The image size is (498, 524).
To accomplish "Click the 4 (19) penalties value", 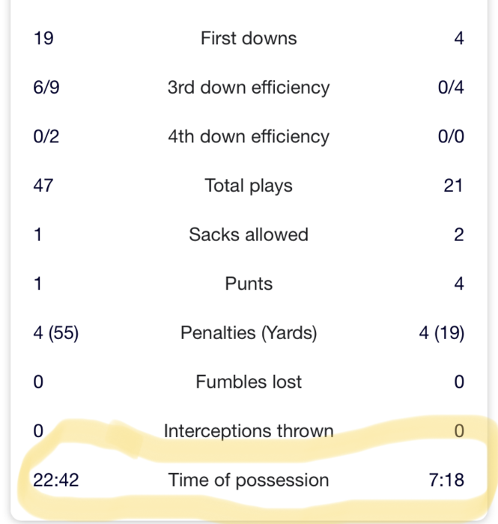I will point(441,333).
